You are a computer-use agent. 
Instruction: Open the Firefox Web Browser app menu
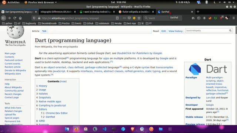(x=40, y=2)
